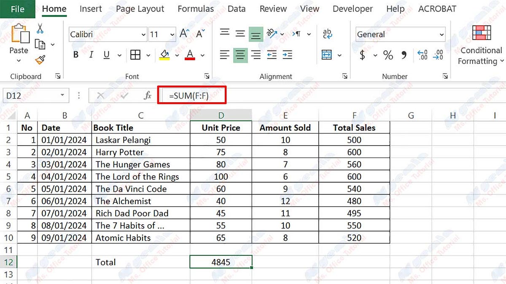Apply Percent Style to the selection

pyautogui.click(x=388, y=55)
